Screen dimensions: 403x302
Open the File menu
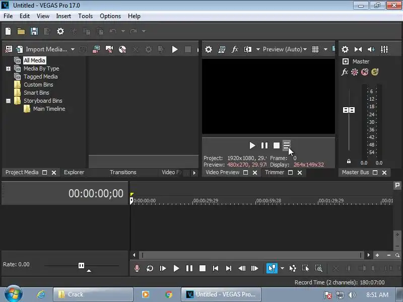[8, 16]
